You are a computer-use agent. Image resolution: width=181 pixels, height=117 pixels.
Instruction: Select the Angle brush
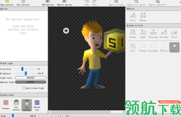pos(143,34)
